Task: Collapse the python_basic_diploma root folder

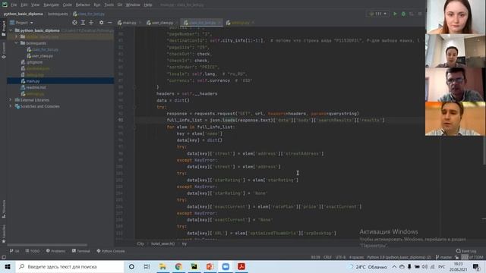Action: [11, 30]
